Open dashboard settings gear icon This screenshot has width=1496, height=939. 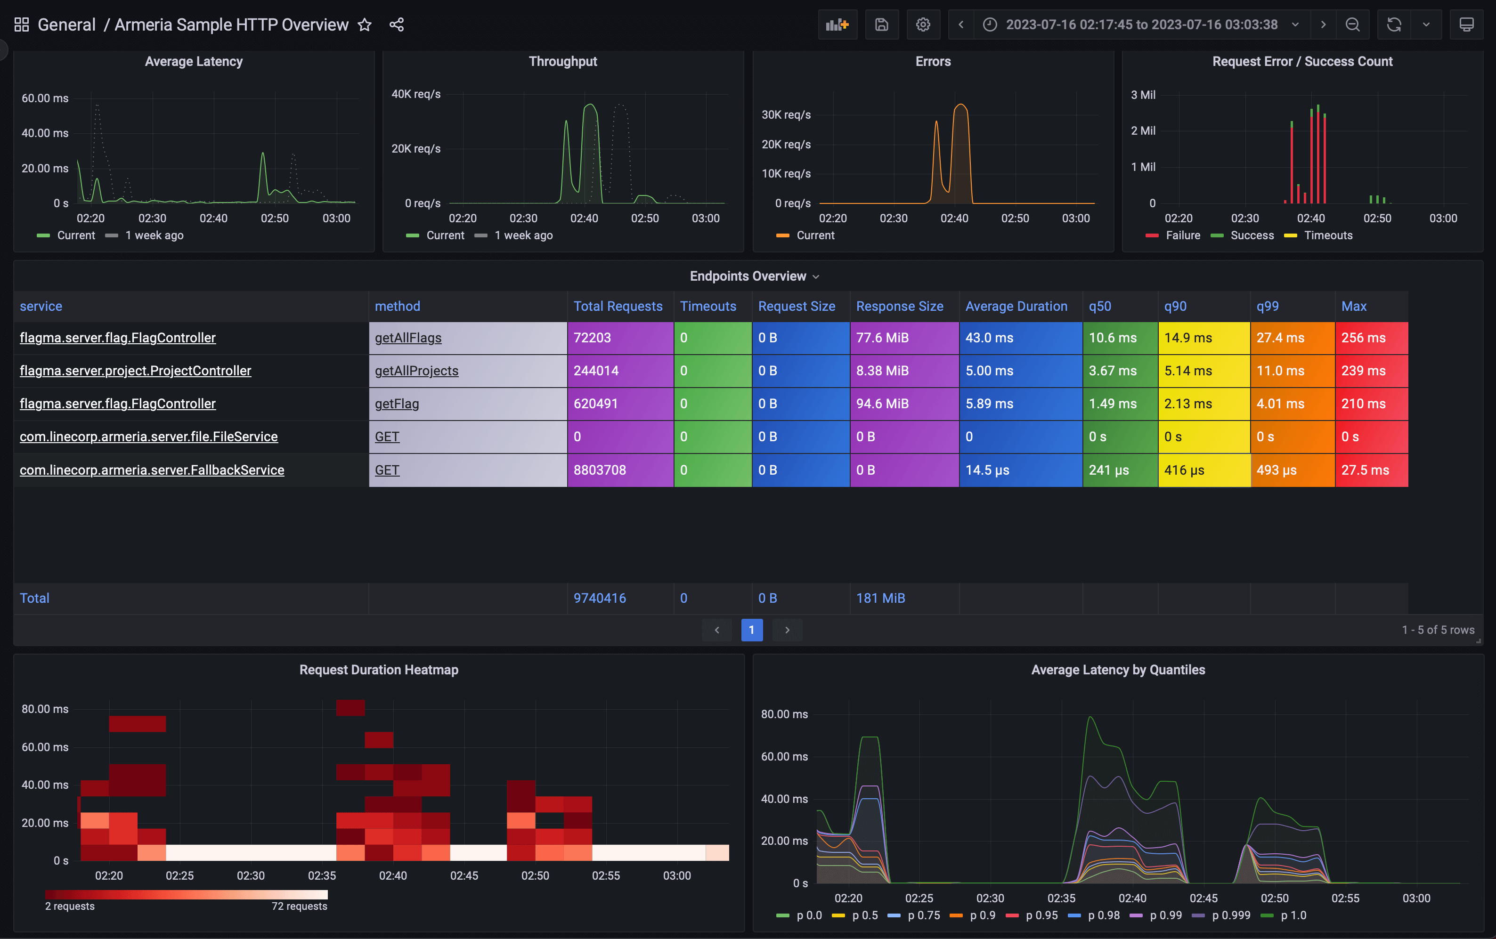coord(923,25)
